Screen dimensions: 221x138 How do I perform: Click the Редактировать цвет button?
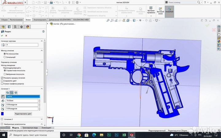pos(23,114)
